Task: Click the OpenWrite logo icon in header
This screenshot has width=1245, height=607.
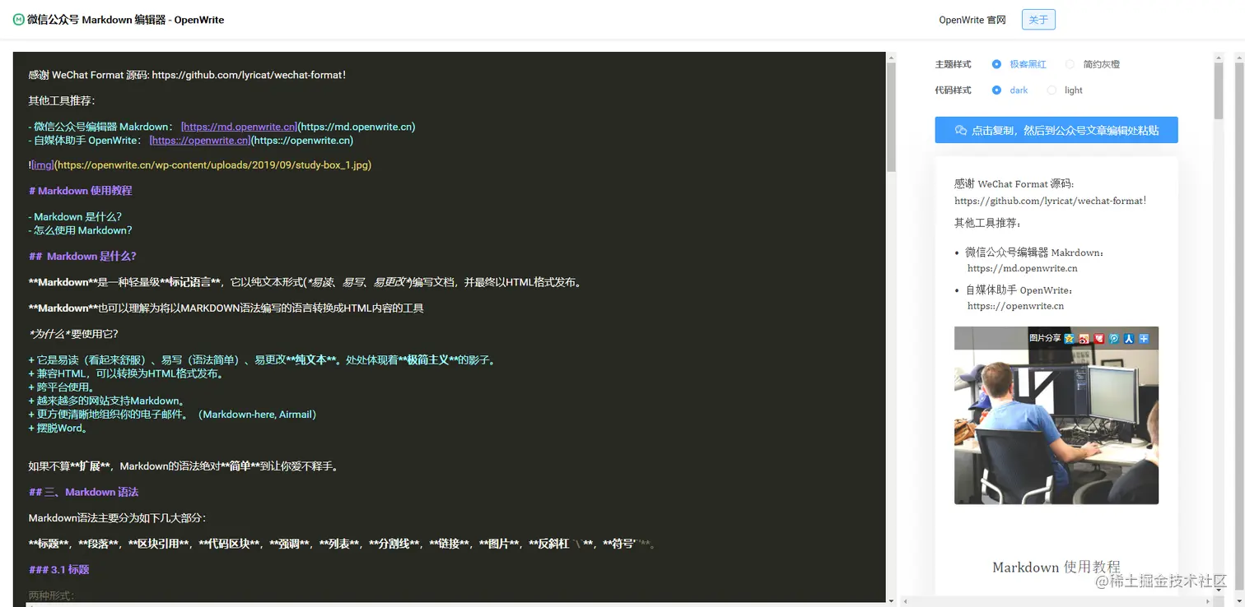Action: 18,20
